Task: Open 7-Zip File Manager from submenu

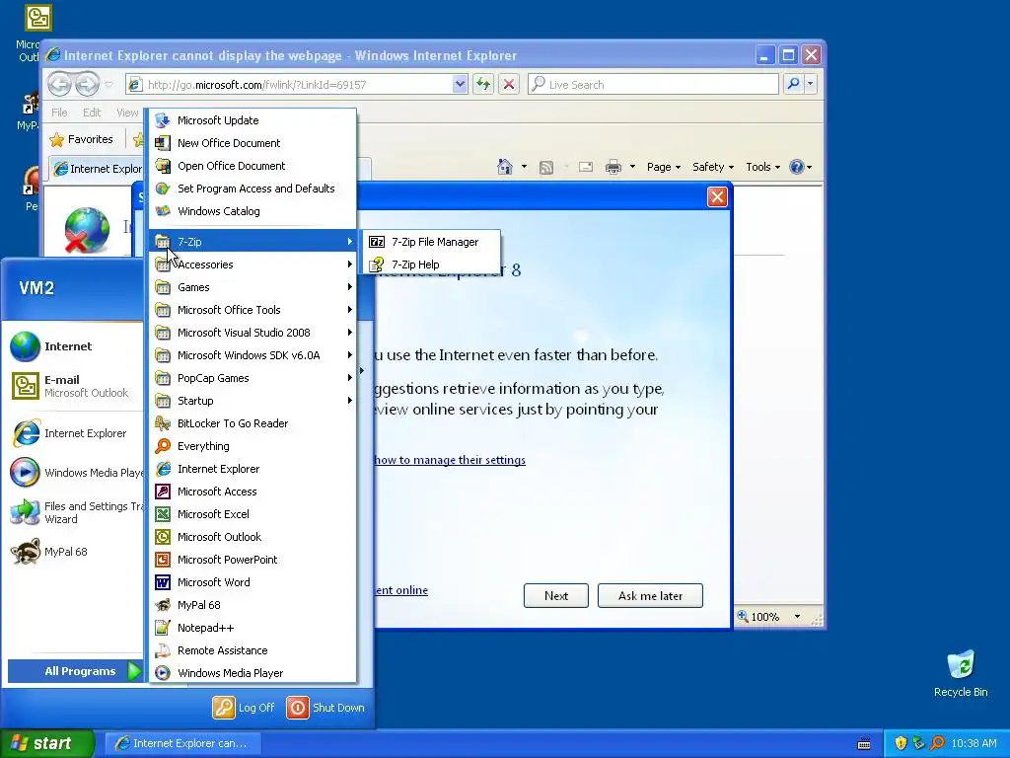Action: tap(432, 242)
